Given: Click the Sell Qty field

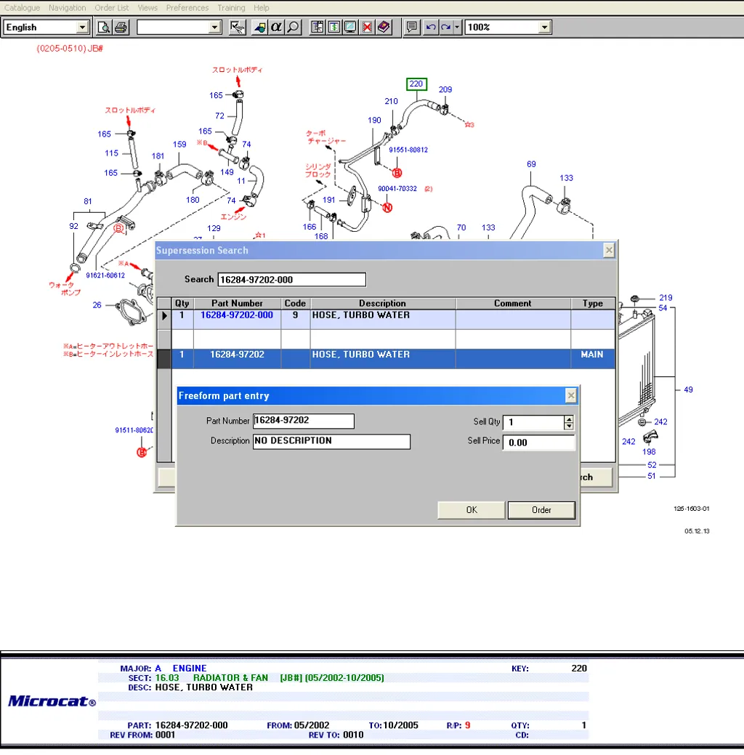Looking at the screenshot, I should click(x=533, y=422).
